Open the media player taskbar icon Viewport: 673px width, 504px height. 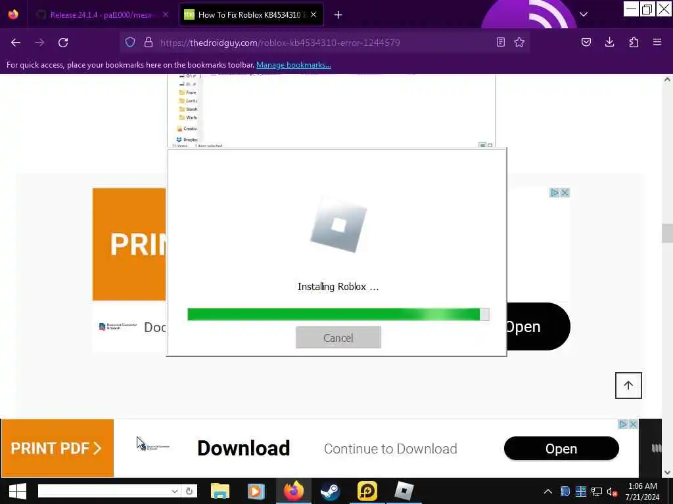[x=256, y=491]
